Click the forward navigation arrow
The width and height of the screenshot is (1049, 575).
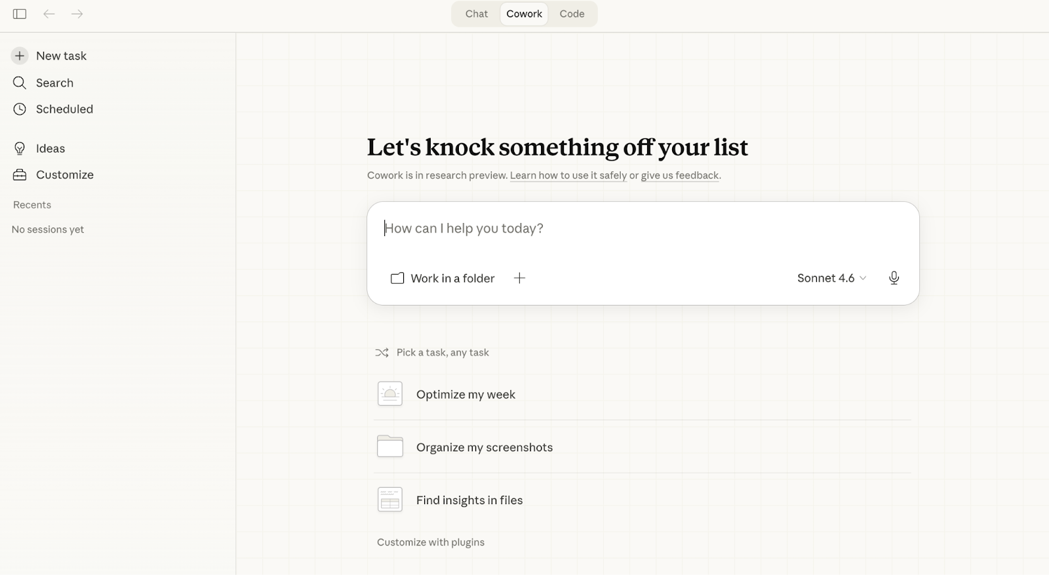coord(77,14)
